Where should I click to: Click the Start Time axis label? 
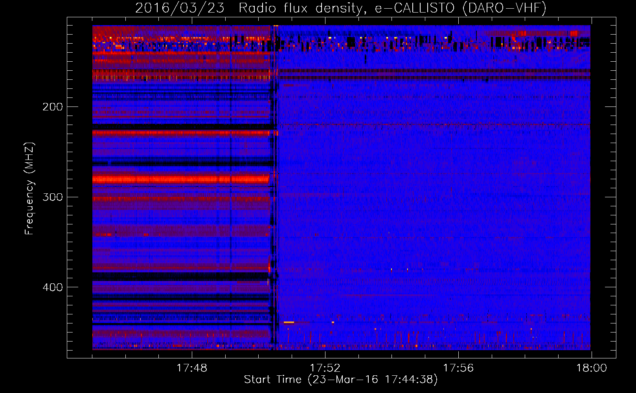[x=341, y=380]
